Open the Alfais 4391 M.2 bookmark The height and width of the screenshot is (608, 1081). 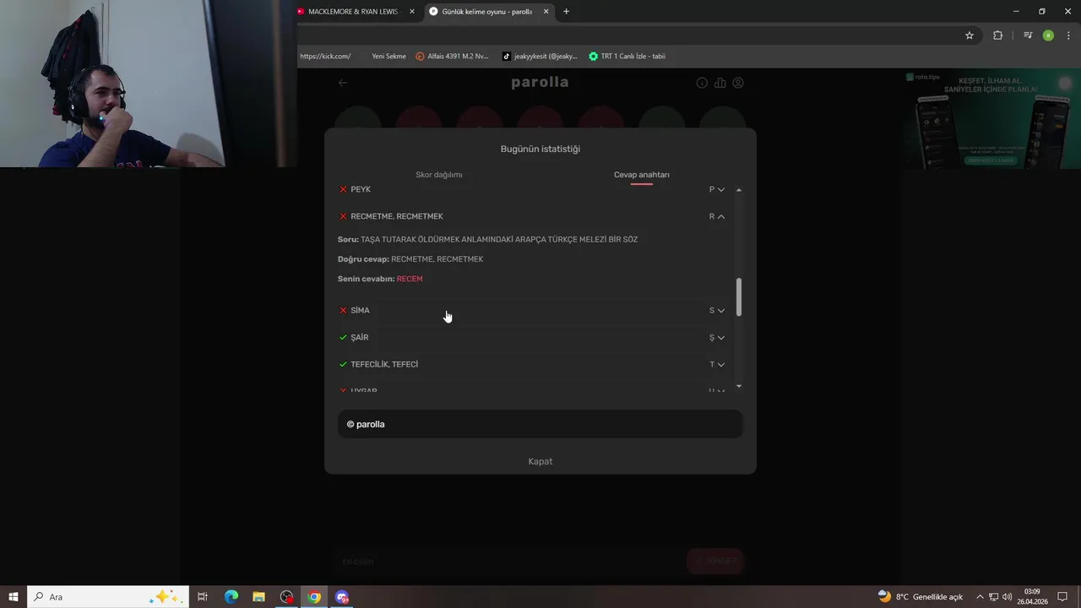click(x=452, y=57)
